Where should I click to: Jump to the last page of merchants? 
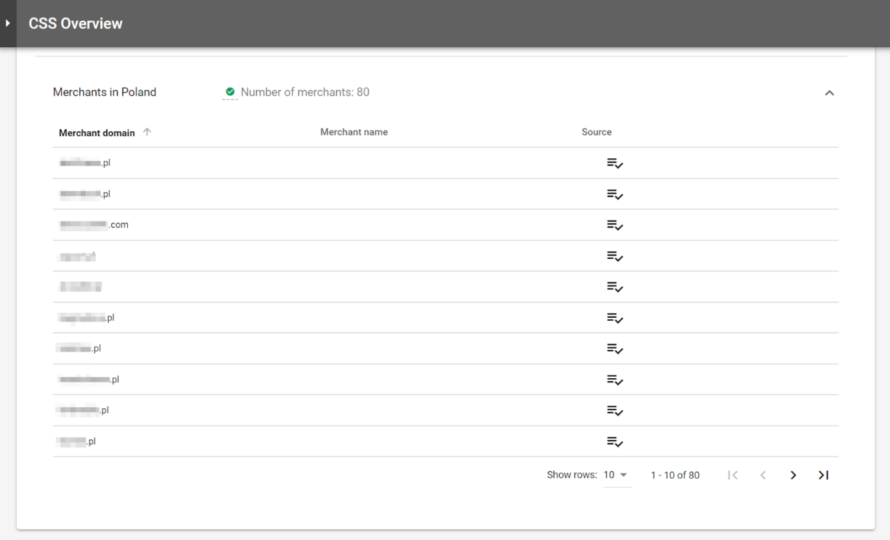(823, 475)
